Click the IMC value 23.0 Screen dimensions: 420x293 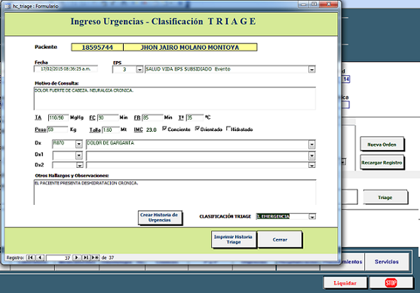152,130
